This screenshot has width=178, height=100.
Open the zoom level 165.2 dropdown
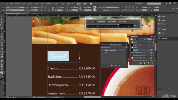click(x=73, y=4)
